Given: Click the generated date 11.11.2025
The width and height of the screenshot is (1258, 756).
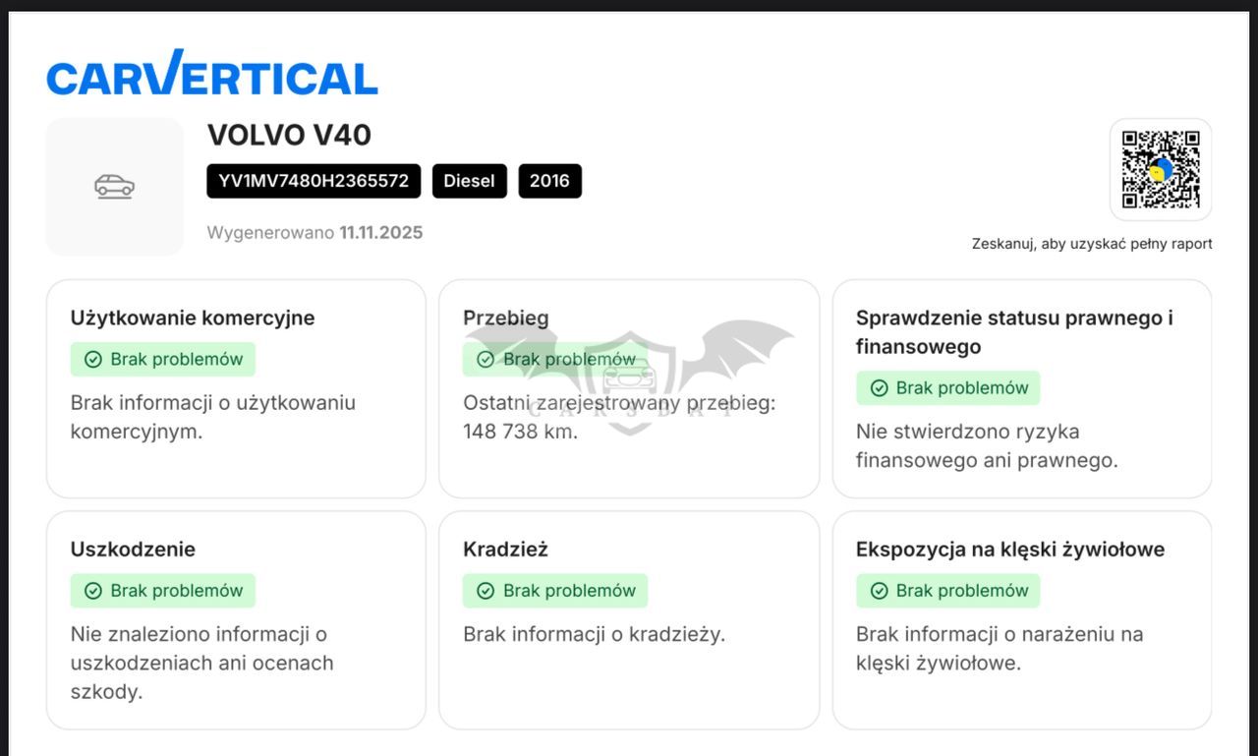Looking at the screenshot, I should (x=381, y=233).
